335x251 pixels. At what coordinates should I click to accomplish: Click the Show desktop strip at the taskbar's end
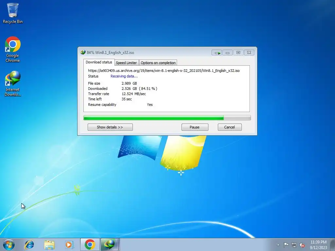pyautogui.click(x=333, y=244)
